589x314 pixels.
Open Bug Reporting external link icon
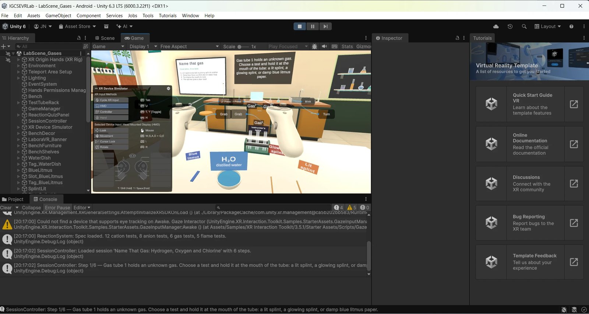pyautogui.click(x=574, y=222)
